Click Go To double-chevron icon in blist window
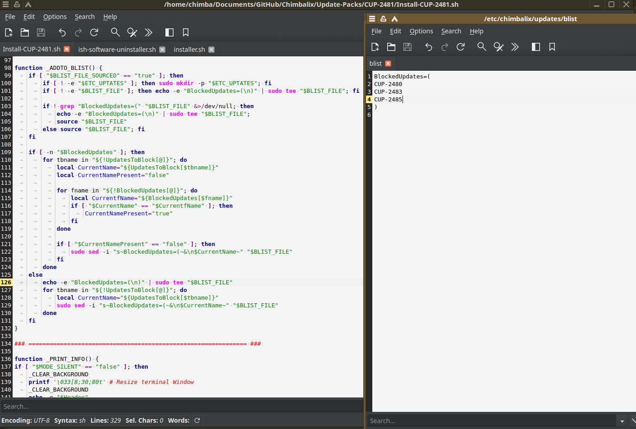The width and height of the screenshot is (636, 429). pyautogui.click(x=515, y=47)
